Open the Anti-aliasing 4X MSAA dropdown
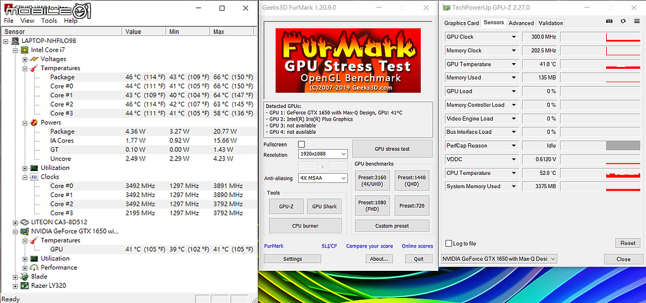Viewport: 646px width, 303px height. click(x=323, y=178)
